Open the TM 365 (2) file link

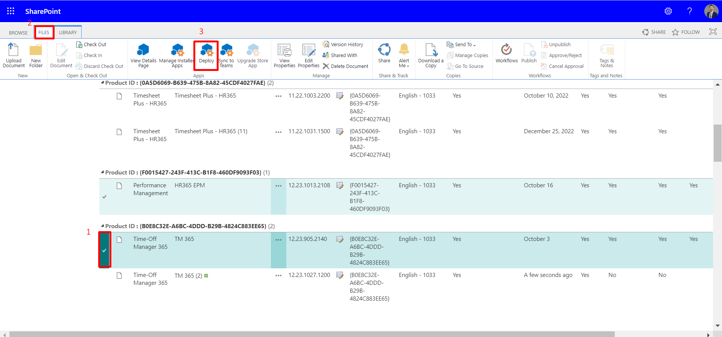pyautogui.click(x=188, y=275)
